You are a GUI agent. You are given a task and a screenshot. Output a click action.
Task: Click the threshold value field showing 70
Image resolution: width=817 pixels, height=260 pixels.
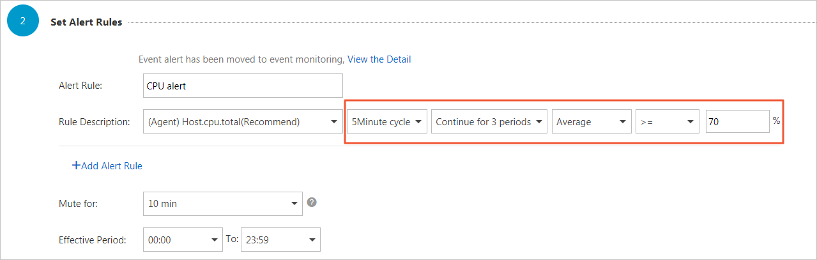tap(738, 121)
